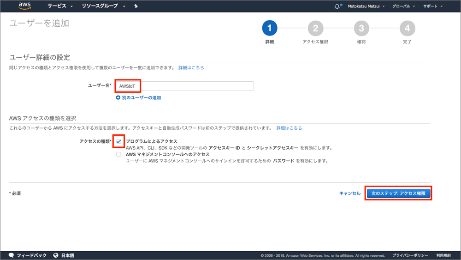
Task: Open the サービス menu
Action: (x=60, y=6)
